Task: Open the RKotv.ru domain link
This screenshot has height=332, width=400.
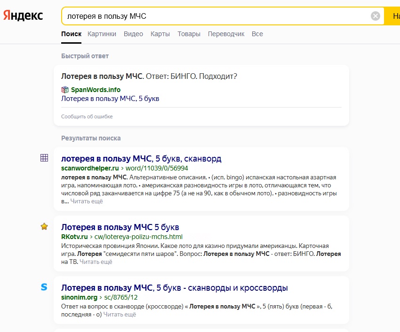Action: (x=74, y=237)
